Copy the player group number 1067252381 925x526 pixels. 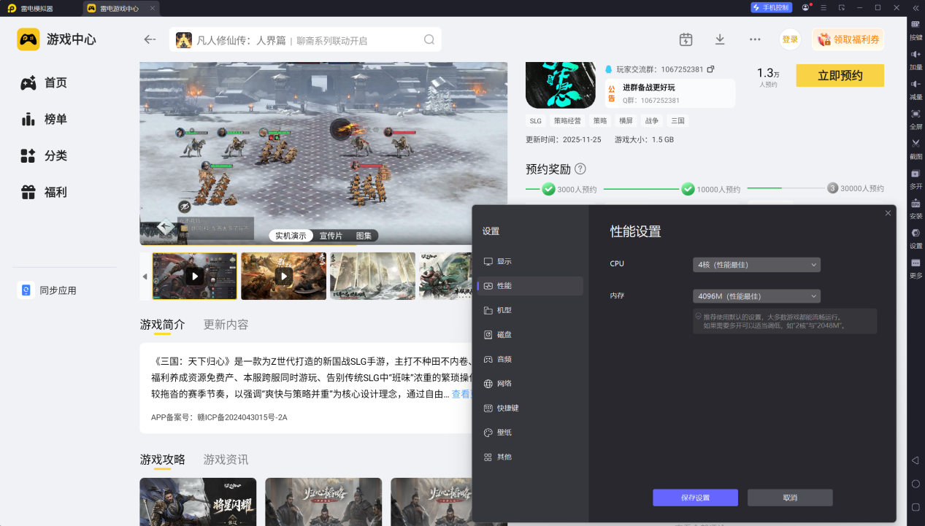pos(710,69)
